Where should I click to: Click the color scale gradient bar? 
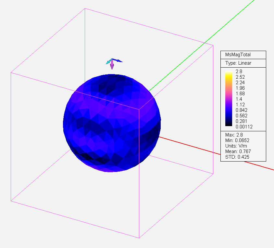pos(229,98)
